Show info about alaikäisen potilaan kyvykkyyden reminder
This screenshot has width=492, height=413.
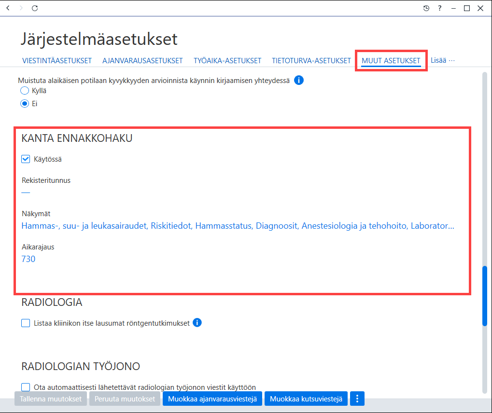299,80
